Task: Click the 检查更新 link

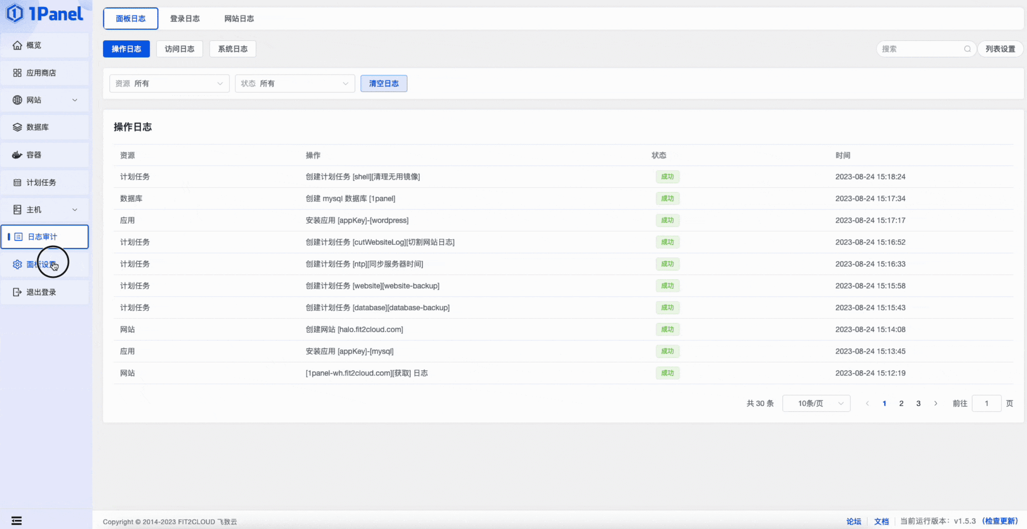Action: 1000,521
